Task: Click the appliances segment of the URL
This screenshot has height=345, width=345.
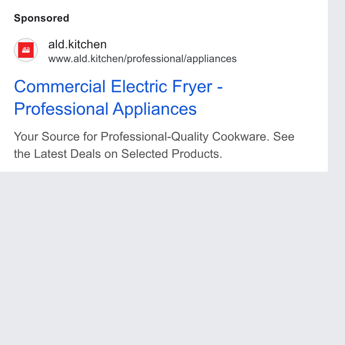Action: tap(212, 59)
